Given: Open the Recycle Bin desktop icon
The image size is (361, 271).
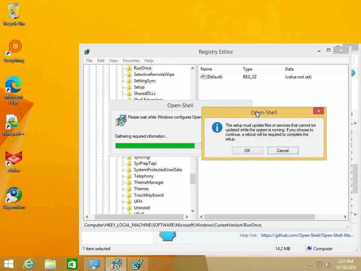Looking at the screenshot, I should [x=14, y=14].
